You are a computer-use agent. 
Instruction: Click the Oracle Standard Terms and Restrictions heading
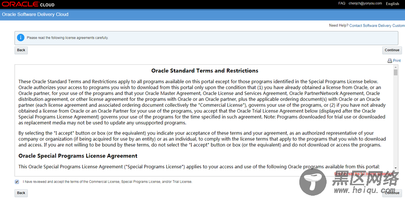coord(205,71)
